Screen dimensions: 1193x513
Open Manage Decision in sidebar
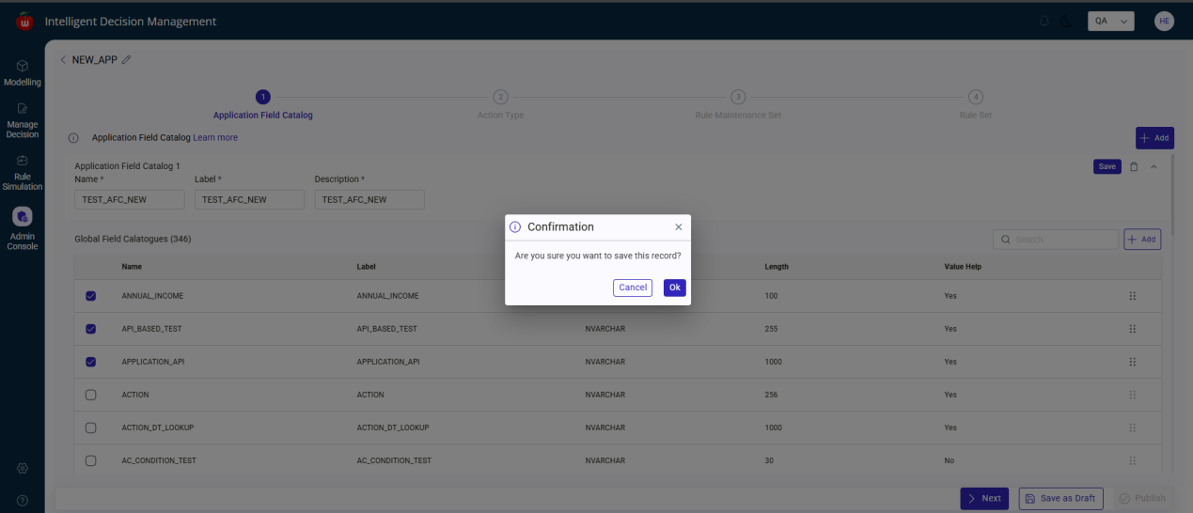pyautogui.click(x=23, y=121)
